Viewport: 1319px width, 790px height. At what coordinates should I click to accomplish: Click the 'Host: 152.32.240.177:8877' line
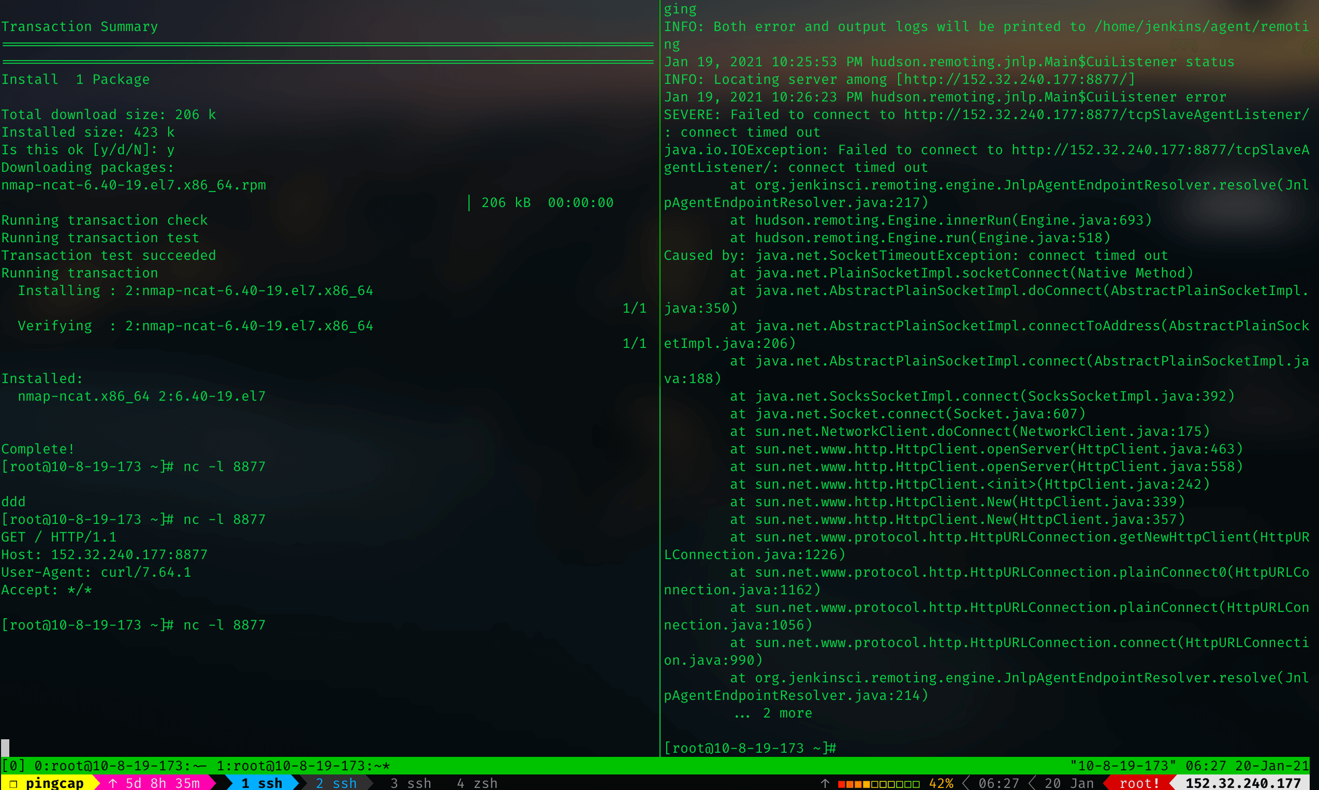tap(105, 554)
